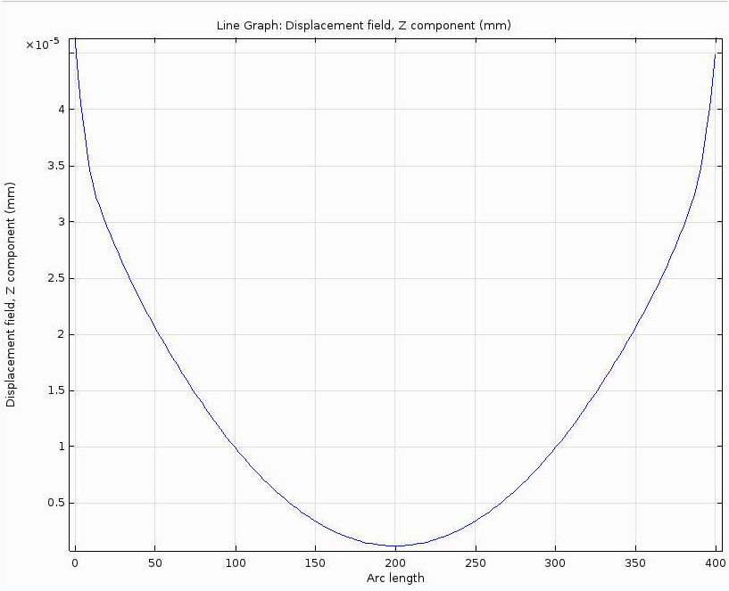
Task: Select the 'Arc length' x-axis label
Action: point(395,579)
